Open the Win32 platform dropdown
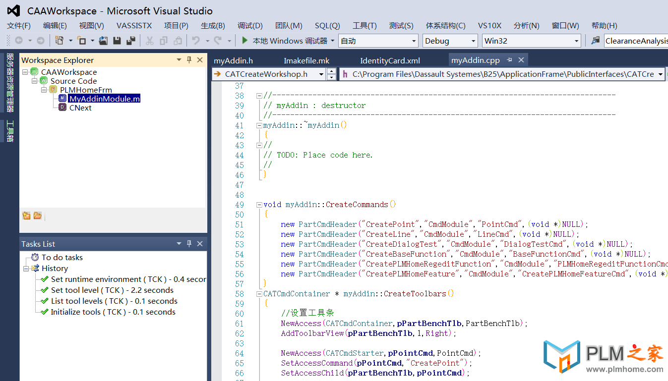668x381 pixels. pyautogui.click(x=576, y=41)
